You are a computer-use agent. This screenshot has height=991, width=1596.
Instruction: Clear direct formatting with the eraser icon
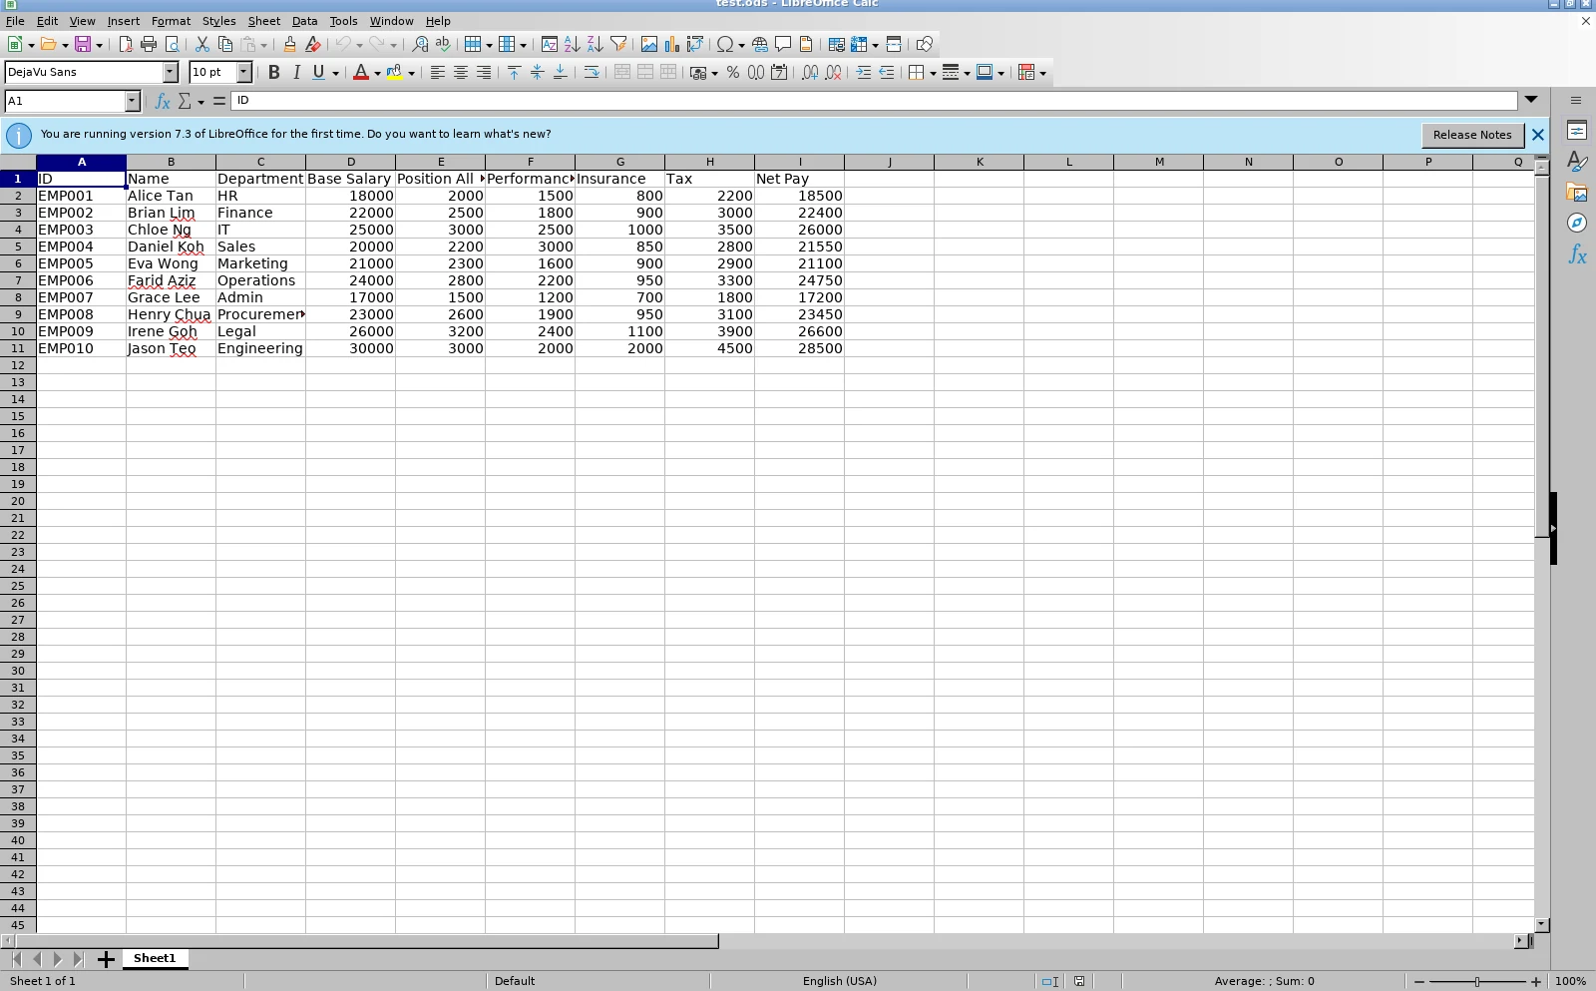pos(313,45)
